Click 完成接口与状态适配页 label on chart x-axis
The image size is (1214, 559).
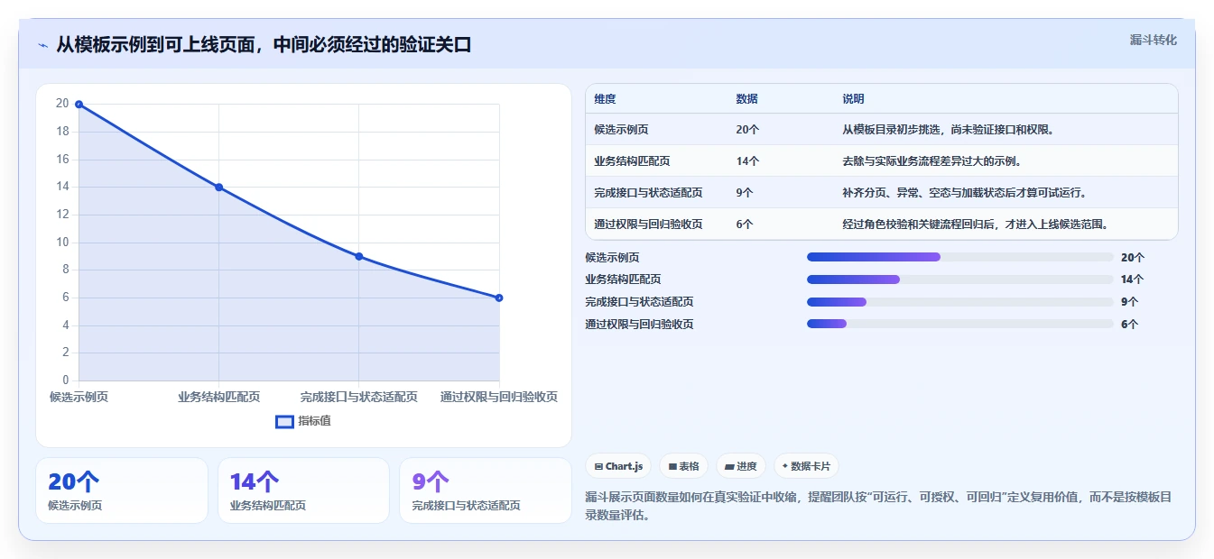click(x=359, y=398)
